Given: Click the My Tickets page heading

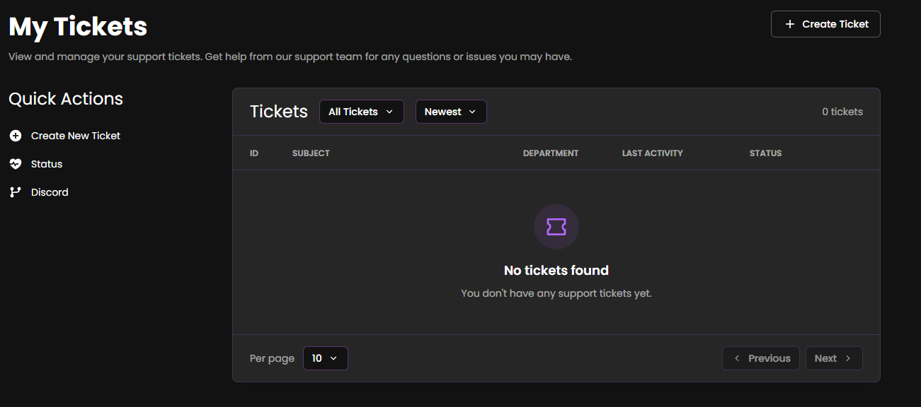Looking at the screenshot, I should 78,27.
